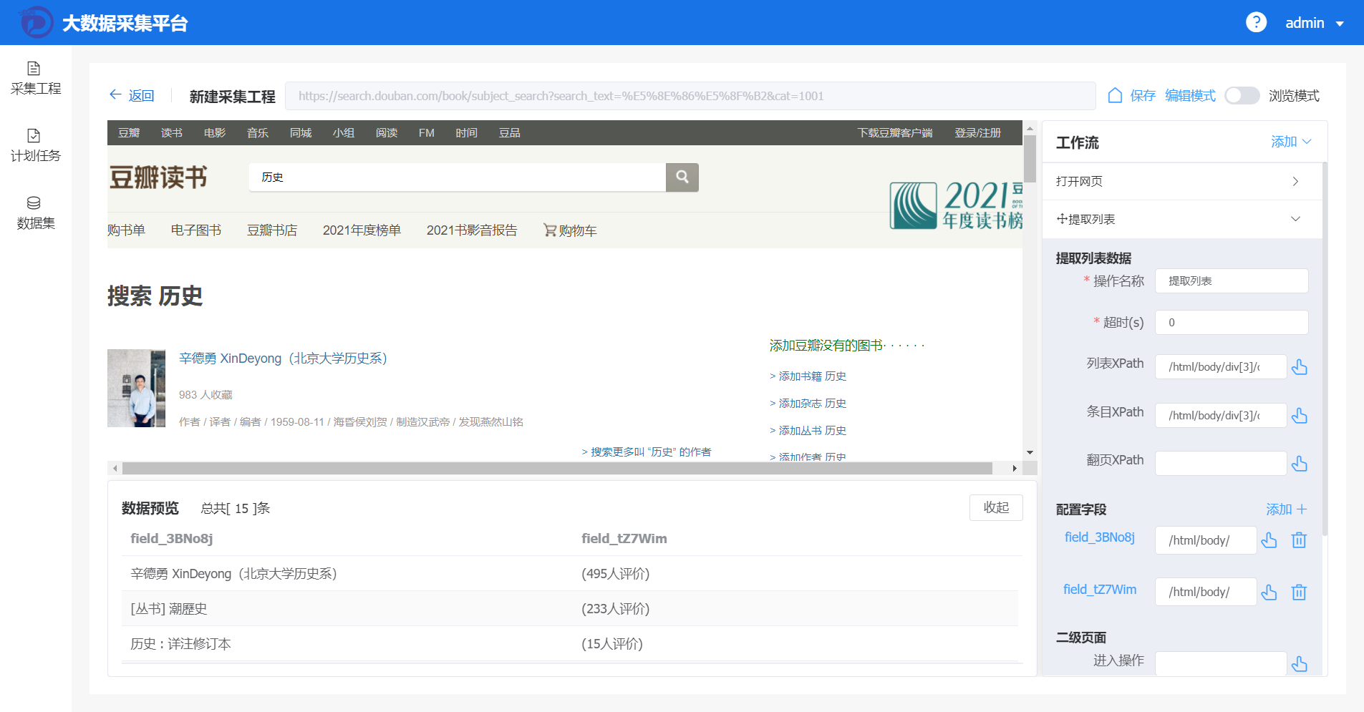Open the help question mark icon

(1256, 22)
